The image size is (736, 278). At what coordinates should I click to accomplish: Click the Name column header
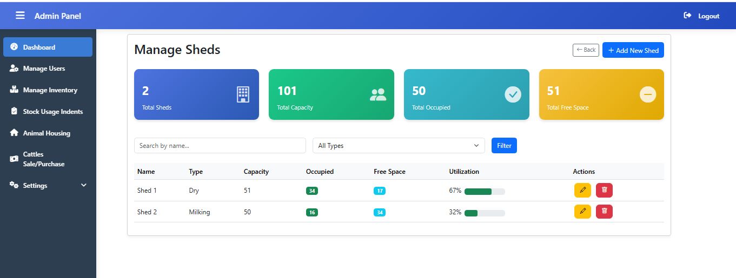(x=146, y=172)
